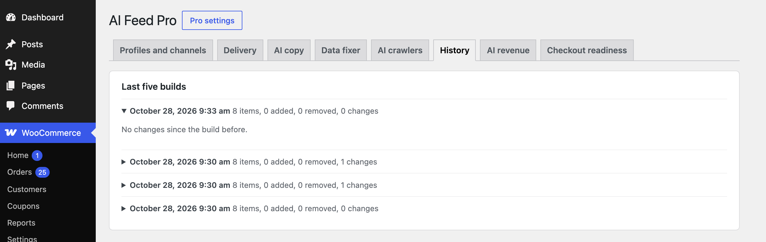
Task: Click the Home notification badge 1
Action: click(x=37, y=156)
